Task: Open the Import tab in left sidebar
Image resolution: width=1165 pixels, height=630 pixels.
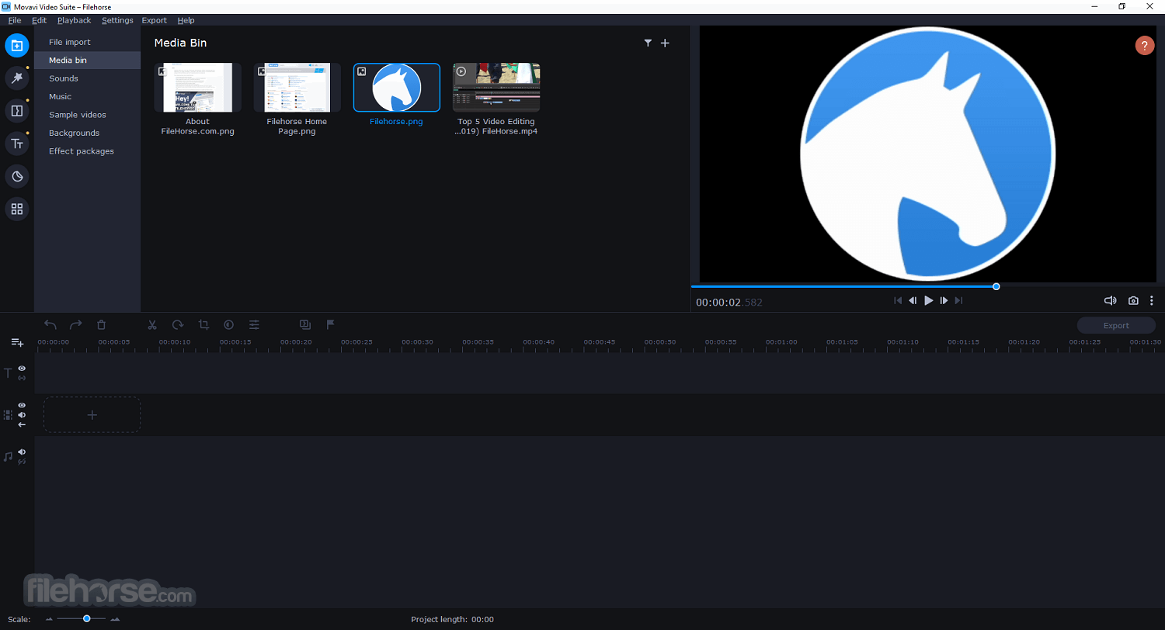Action: pyautogui.click(x=17, y=45)
